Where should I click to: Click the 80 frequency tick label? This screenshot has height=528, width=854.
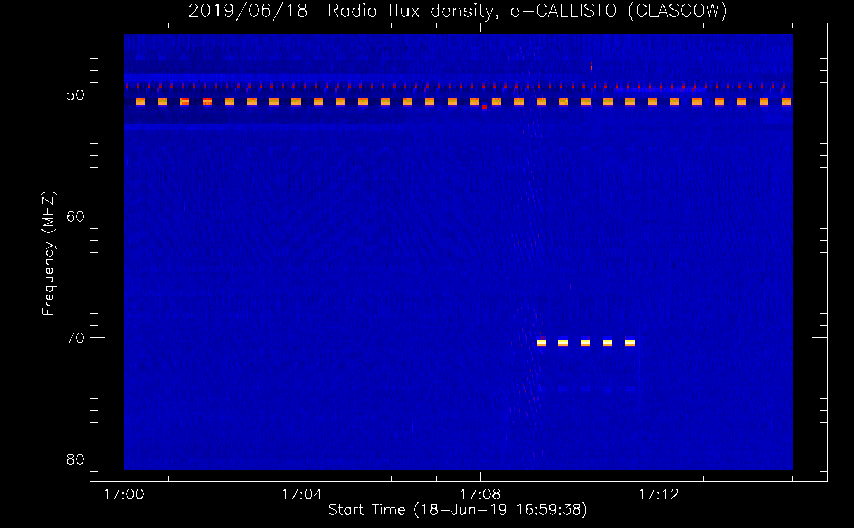tap(75, 459)
